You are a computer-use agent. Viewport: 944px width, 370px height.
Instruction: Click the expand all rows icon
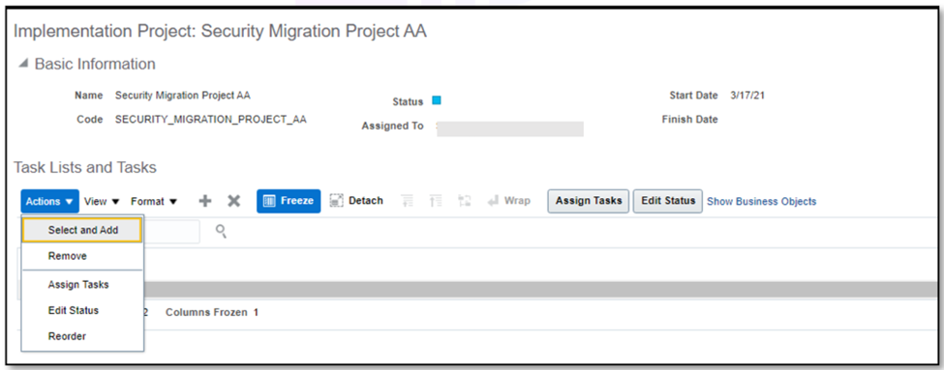click(436, 201)
